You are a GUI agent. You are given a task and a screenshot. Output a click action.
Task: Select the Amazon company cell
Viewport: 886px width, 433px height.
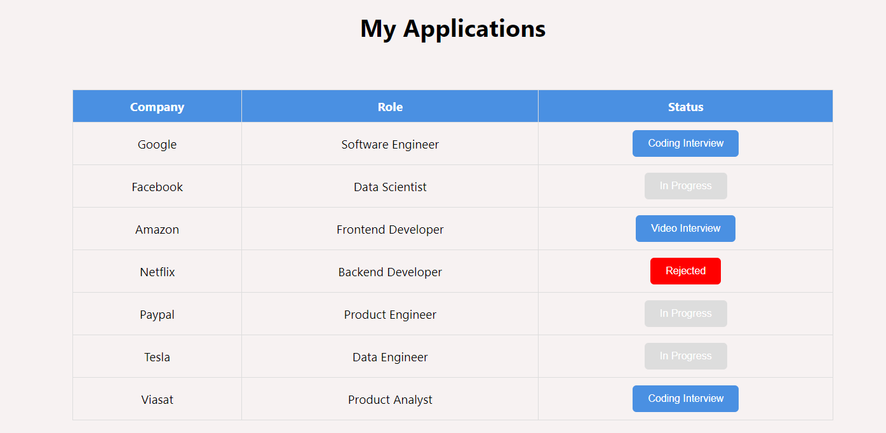(157, 229)
